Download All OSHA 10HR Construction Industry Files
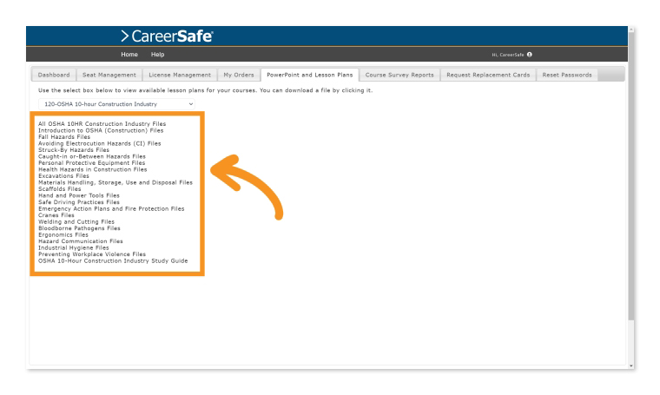 [x=102, y=123]
